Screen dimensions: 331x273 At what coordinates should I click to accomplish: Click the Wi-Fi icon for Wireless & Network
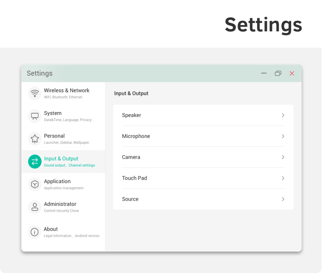(x=35, y=93)
